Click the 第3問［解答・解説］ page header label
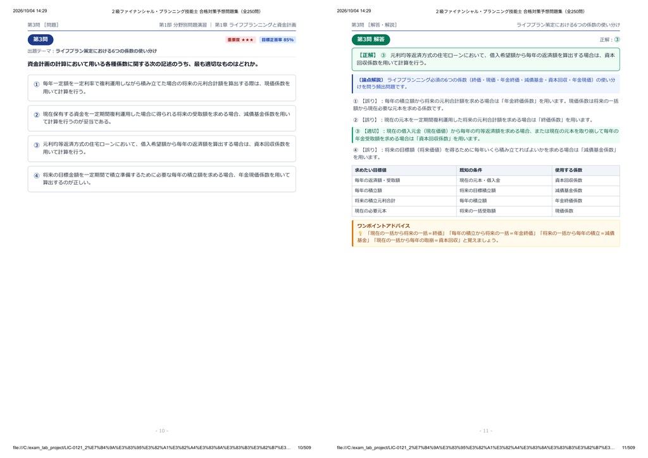 375,25
